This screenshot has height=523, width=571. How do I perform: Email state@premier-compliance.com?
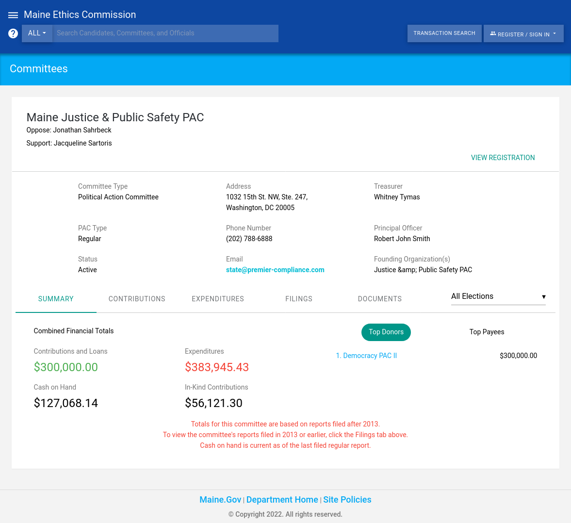pyautogui.click(x=275, y=270)
